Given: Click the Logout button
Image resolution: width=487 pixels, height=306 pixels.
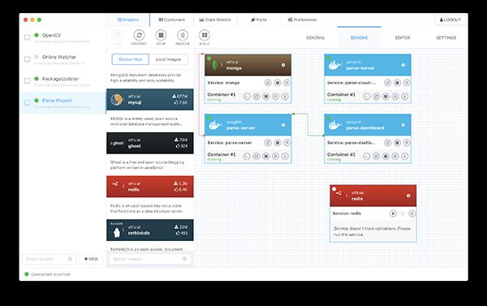Looking at the screenshot, I should (450, 19).
